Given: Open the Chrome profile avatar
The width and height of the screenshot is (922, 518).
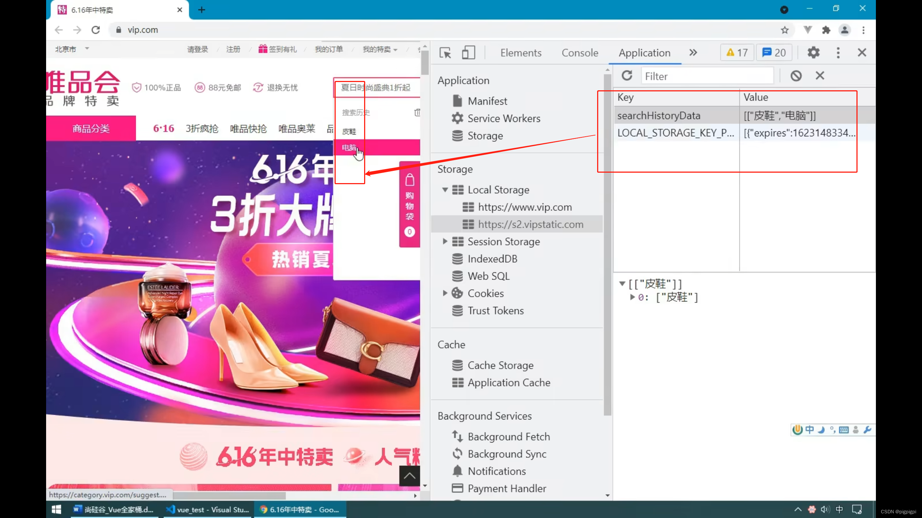Looking at the screenshot, I should click(x=845, y=30).
